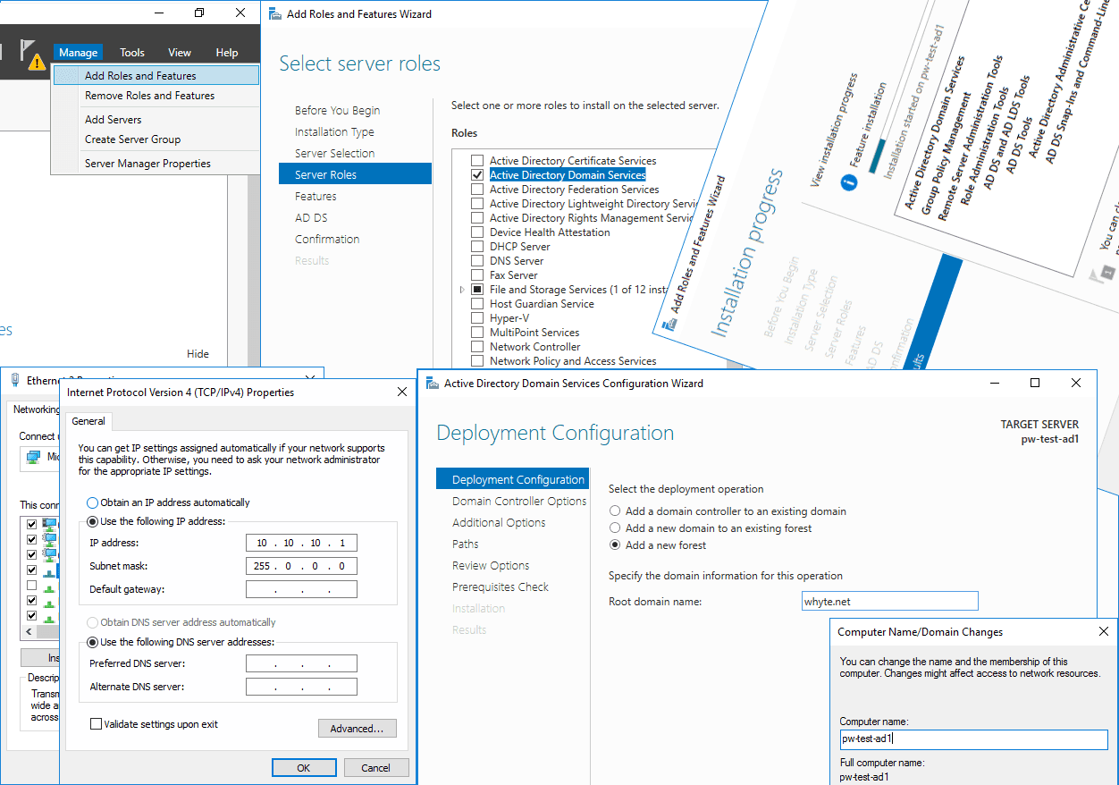The height and width of the screenshot is (785, 1119).
Task: Open the Tools menu
Action: 132,53
